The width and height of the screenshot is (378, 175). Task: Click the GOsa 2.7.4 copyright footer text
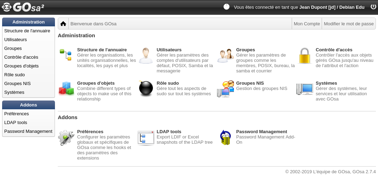click(x=330, y=171)
